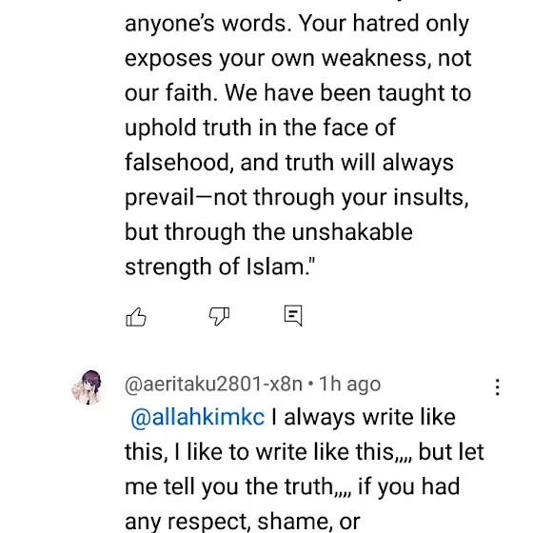Follow the @allahkimkc mention link
Screen dimensions: 533x533
coord(198,418)
